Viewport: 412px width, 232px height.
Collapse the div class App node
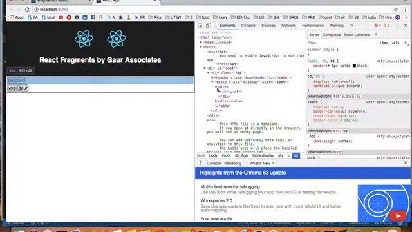209,73
